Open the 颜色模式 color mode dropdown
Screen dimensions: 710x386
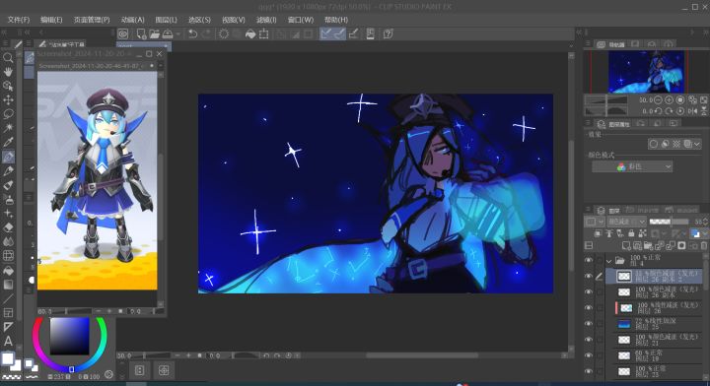click(632, 166)
